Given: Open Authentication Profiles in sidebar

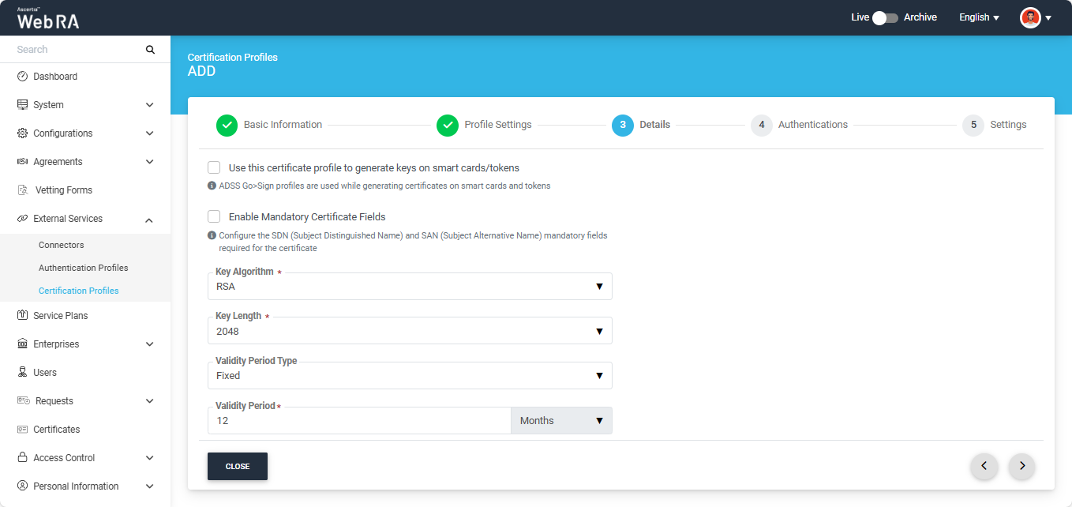Looking at the screenshot, I should [83, 268].
